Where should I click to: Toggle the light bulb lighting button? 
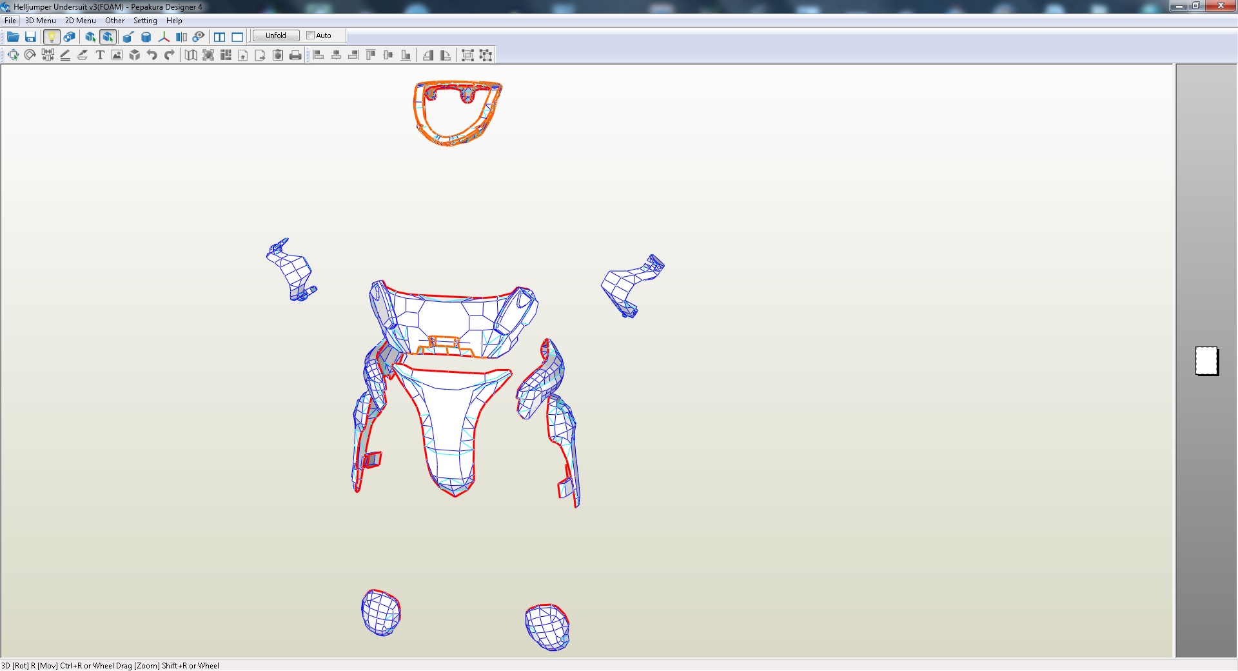[x=52, y=37]
